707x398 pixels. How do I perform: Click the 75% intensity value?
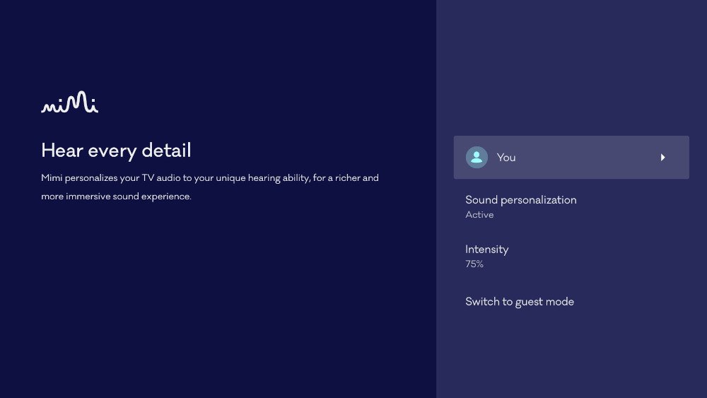click(474, 264)
